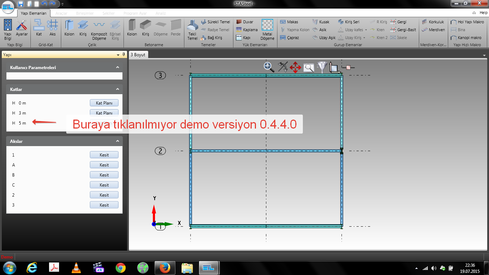Select the 3 Boyut view tab

(138, 55)
